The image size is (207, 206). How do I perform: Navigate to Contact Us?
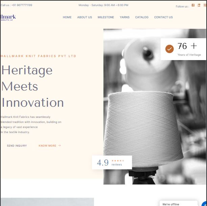pyautogui.click(x=163, y=17)
